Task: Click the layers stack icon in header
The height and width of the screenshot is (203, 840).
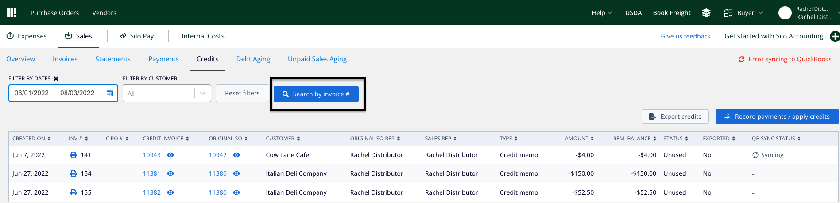Action: tap(706, 13)
